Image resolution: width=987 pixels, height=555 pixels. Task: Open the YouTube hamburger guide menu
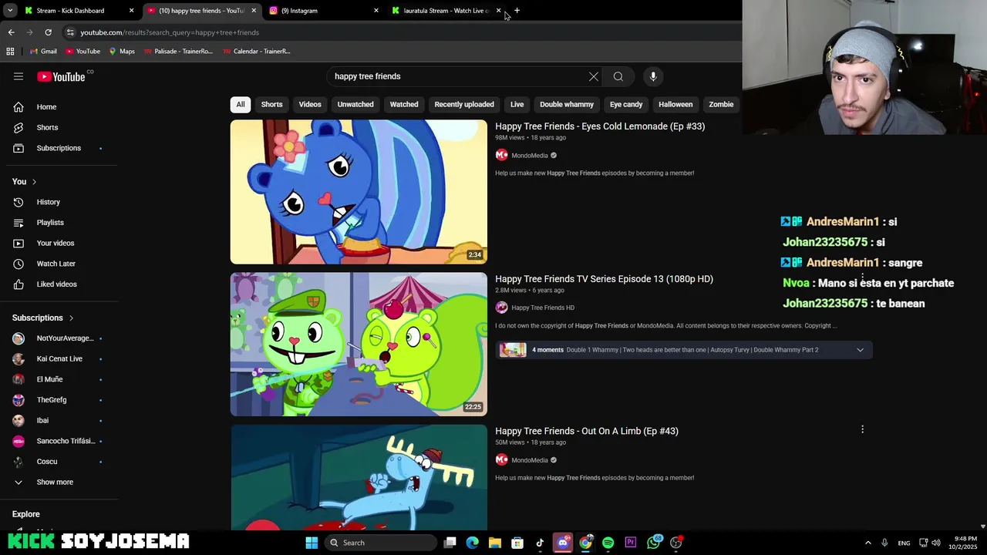pyautogui.click(x=19, y=76)
